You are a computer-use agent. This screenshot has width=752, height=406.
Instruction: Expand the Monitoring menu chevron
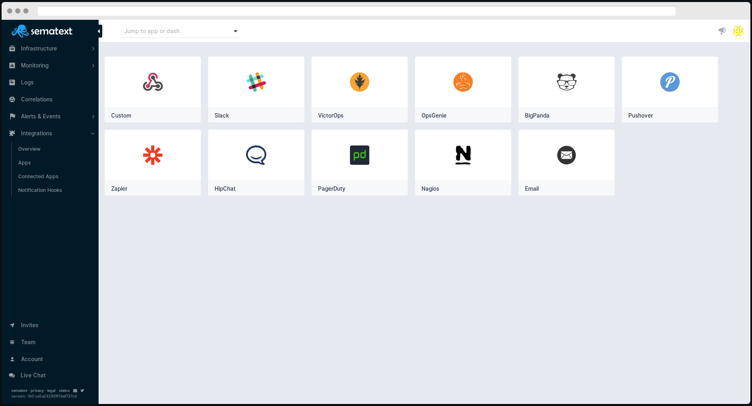click(x=93, y=65)
